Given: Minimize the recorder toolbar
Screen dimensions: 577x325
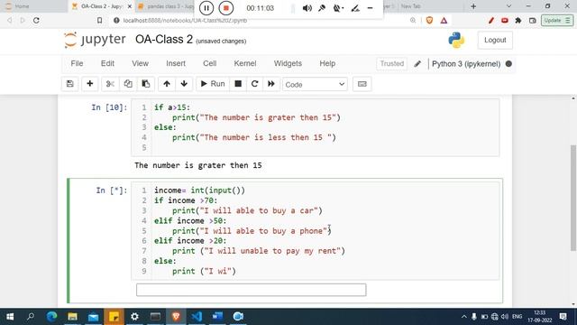Looking at the screenshot, I should 371,8.
